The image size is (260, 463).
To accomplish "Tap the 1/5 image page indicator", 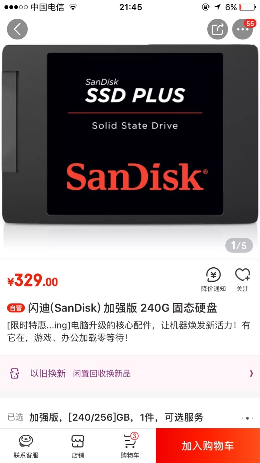I will pyautogui.click(x=239, y=246).
